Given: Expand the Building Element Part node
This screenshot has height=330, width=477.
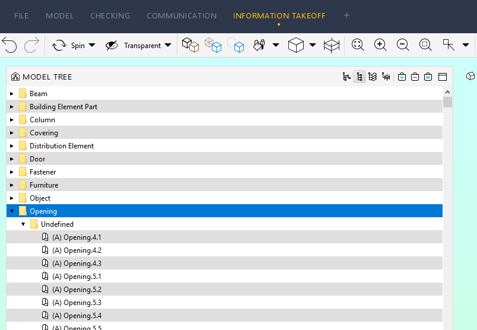Looking at the screenshot, I should click(x=11, y=107).
